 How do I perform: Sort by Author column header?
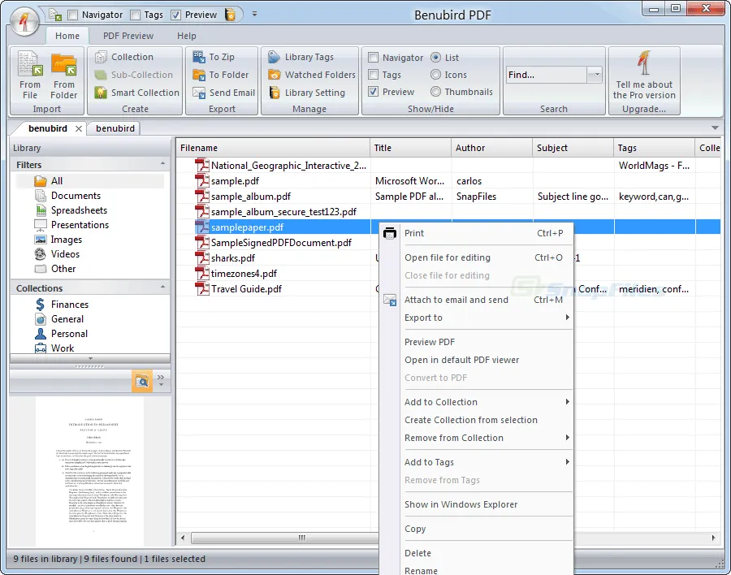[491, 148]
